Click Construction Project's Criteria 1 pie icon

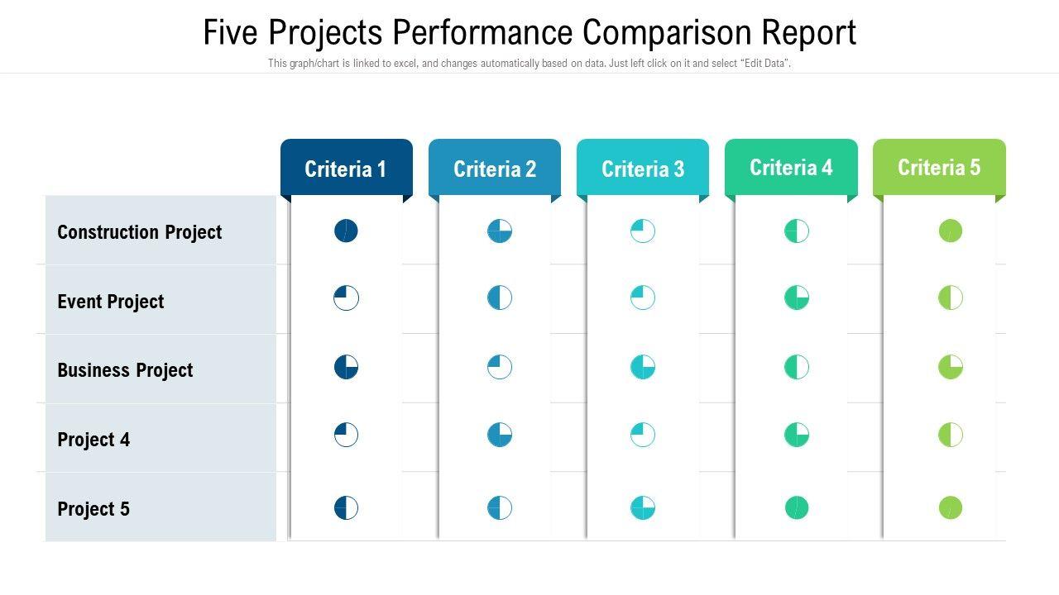(x=346, y=231)
